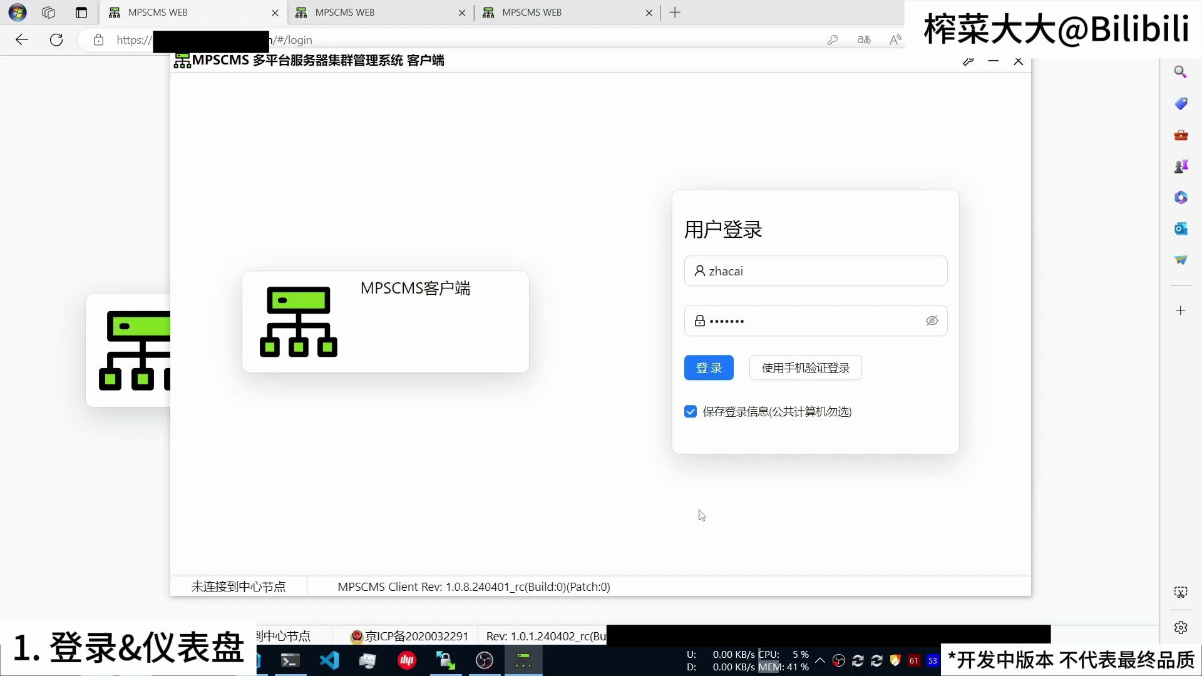
Task: Open the Tools briefcase sidebar icon
Action: coord(1181,135)
